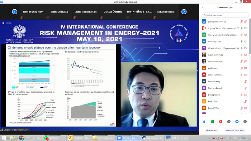
Task: Select Emir Aldan in the participants list
Action: (x=213, y=101)
